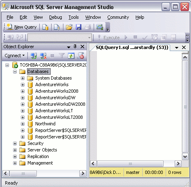Select the SQLQuery1.sql tab

(132, 47)
